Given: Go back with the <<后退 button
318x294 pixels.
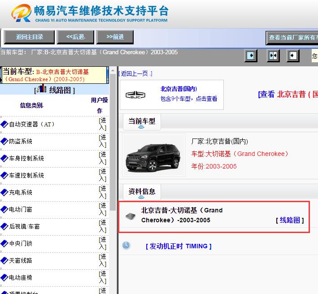Looking at the screenshot, I should (75, 37).
